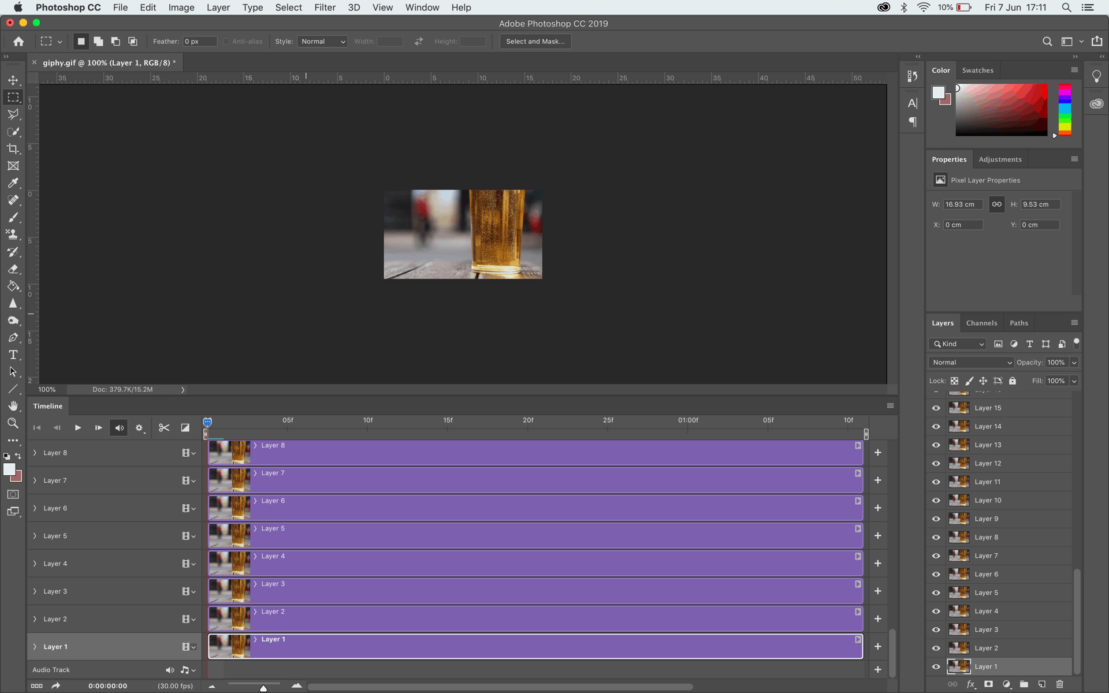Screen dimensions: 1109x693
Task: Toggle link width and height button
Action: pyautogui.click(x=996, y=204)
